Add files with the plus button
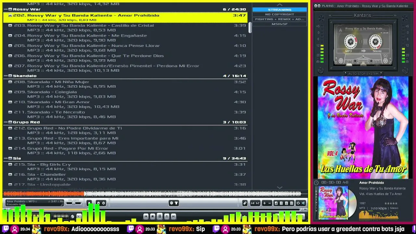The width and height of the screenshot is (416, 234). (x=264, y=203)
